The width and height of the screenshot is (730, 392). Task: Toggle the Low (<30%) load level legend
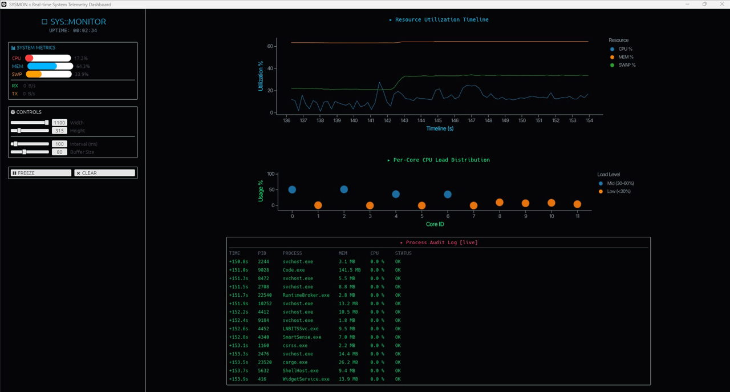pyautogui.click(x=614, y=191)
